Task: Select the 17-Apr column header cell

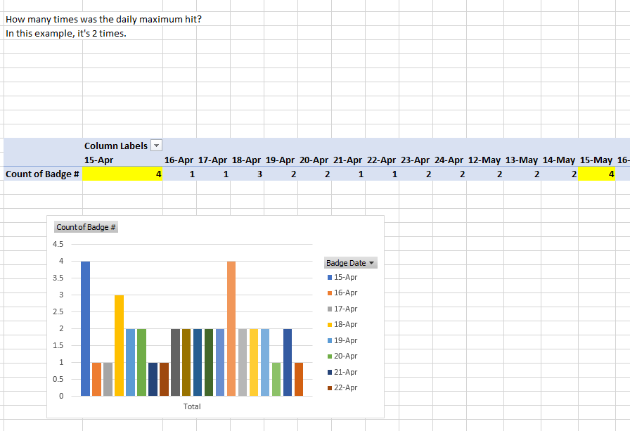Action: 213,160
